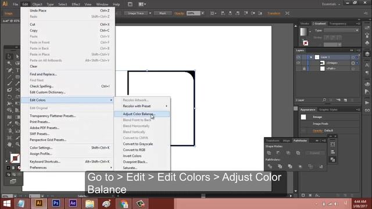Click Locate Object icon in Layers panel
372x209 pixels.
point(324,100)
